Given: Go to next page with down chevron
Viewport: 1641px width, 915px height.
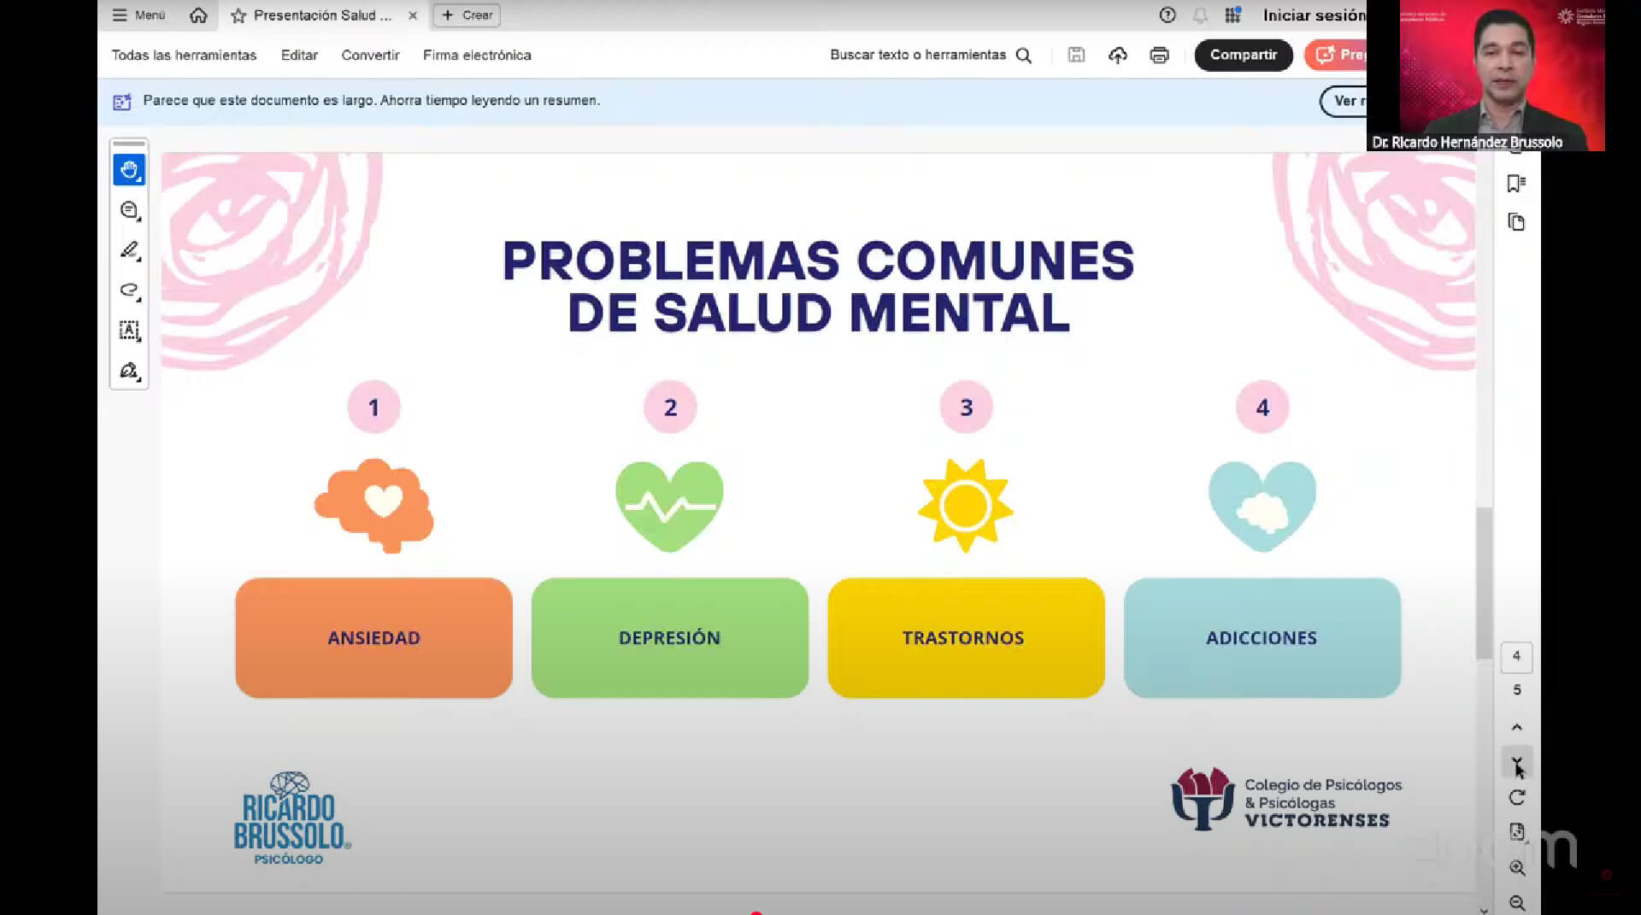Looking at the screenshot, I should coord(1516,761).
